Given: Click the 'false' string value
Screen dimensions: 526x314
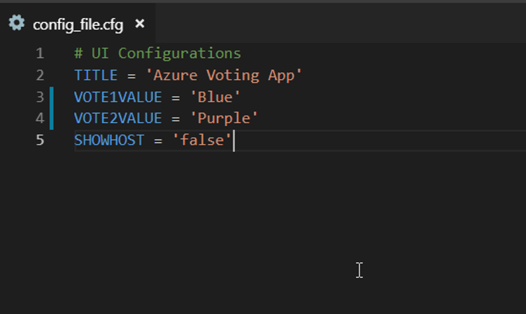Looking at the screenshot, I should [202, 140].
